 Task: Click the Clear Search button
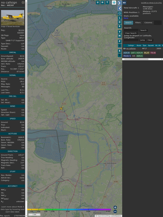point(131,33)
